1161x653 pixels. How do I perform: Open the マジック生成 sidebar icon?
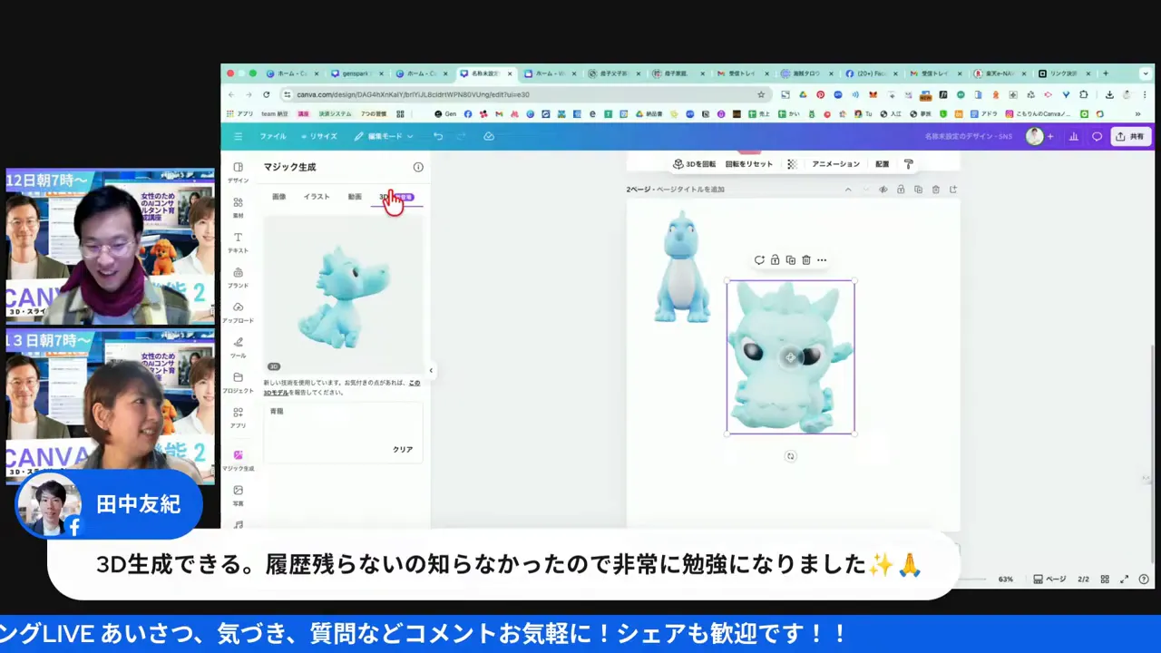[238, 458]
